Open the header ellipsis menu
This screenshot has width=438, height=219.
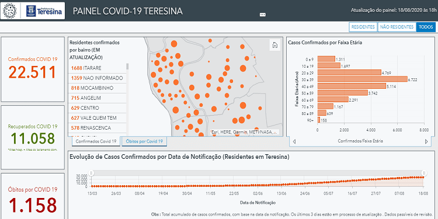263,15
